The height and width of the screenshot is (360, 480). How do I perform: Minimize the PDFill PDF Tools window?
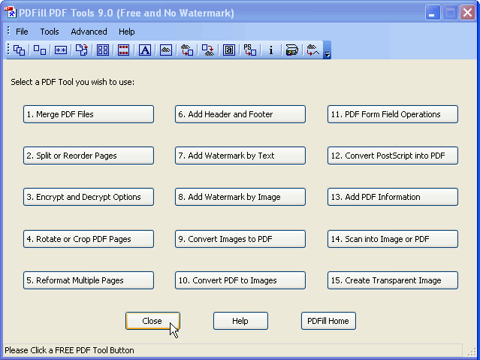point(433,13)
